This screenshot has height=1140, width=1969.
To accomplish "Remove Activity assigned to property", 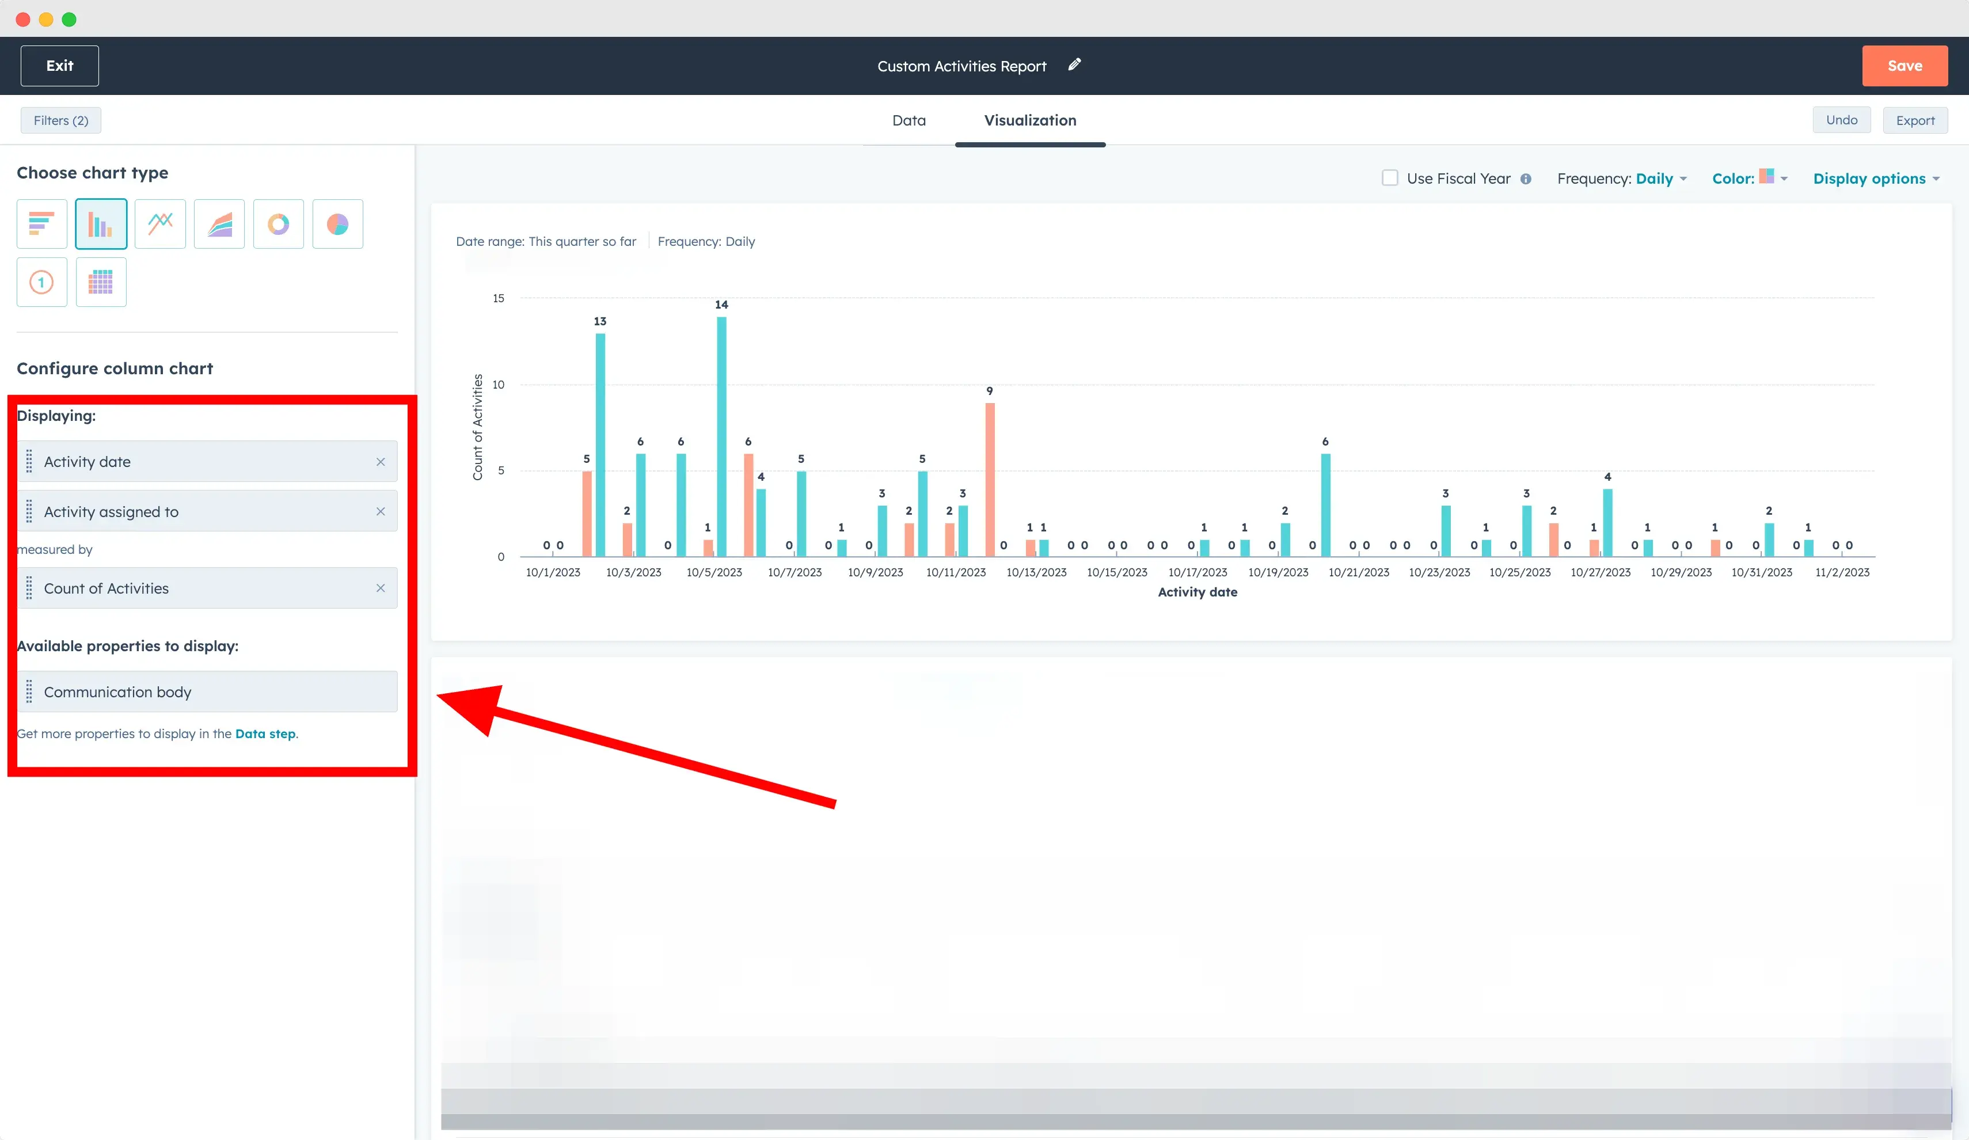I will [x=381, y=512].
